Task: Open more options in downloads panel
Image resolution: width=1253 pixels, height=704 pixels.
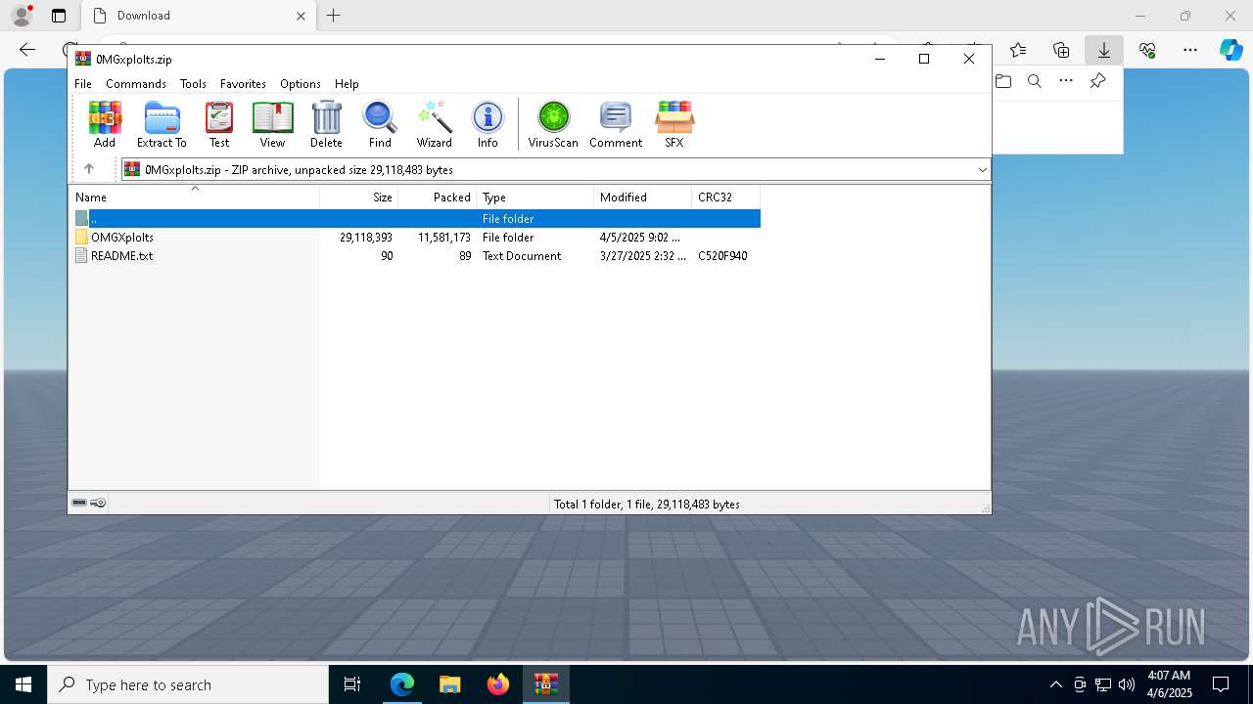Action: [1066, 81]
